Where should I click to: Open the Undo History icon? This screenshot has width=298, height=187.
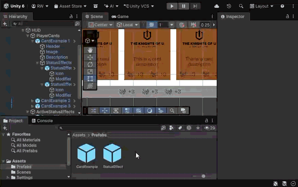click(x=229, y=6)
